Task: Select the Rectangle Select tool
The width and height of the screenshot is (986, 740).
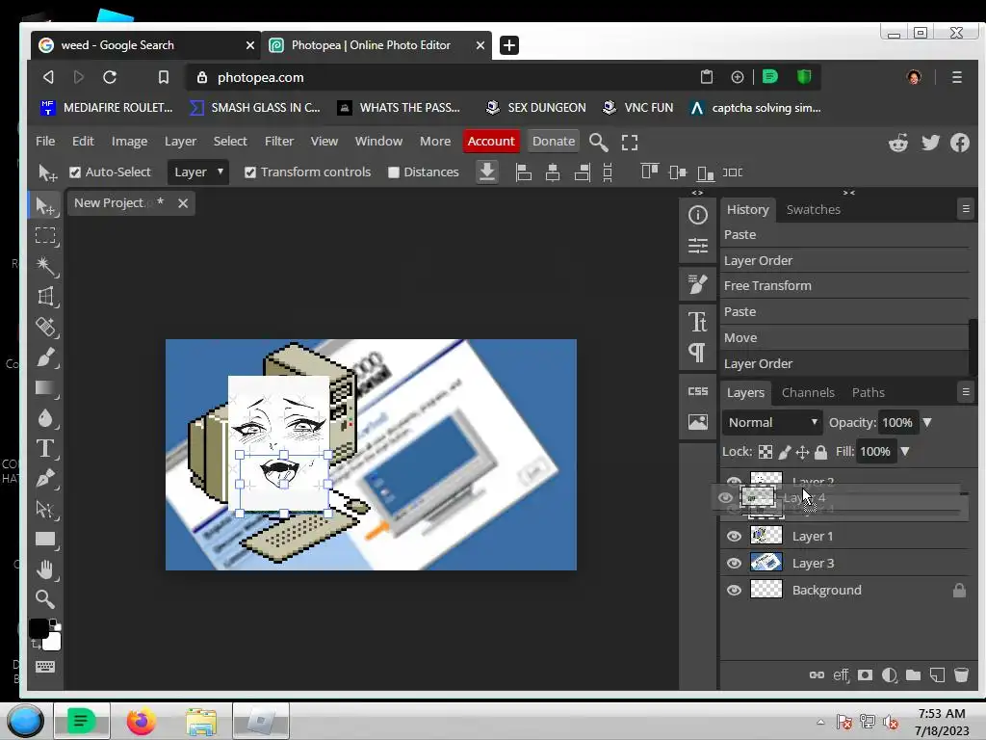Action: pyautogui.click(x=45, y=236)
